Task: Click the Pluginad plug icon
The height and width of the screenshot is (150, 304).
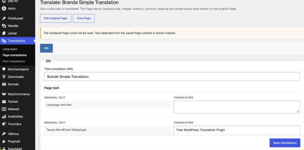Action: [4, 141]
